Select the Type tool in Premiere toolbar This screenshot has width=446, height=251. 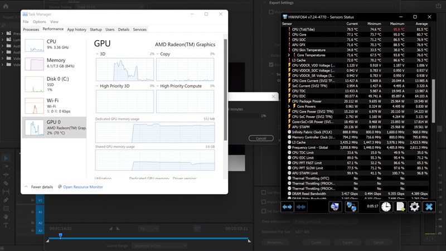coord(6,226)
